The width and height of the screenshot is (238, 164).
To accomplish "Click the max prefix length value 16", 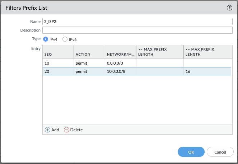I will (207, 71).
